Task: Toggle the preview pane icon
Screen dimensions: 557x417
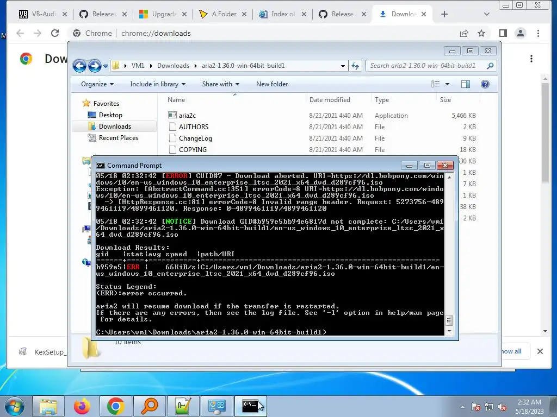Action: [x=466, y=84]
